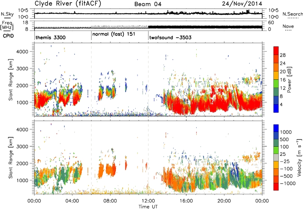Viewport: 303px width, 209px height.
Task: Click frequency axis value '18'
Action: point(25,23)
